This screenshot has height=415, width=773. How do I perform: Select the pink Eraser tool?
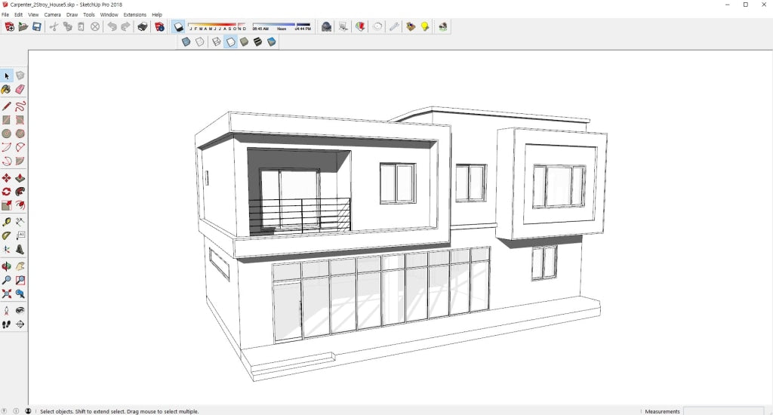pyautogui.click(x=20, y=90)
